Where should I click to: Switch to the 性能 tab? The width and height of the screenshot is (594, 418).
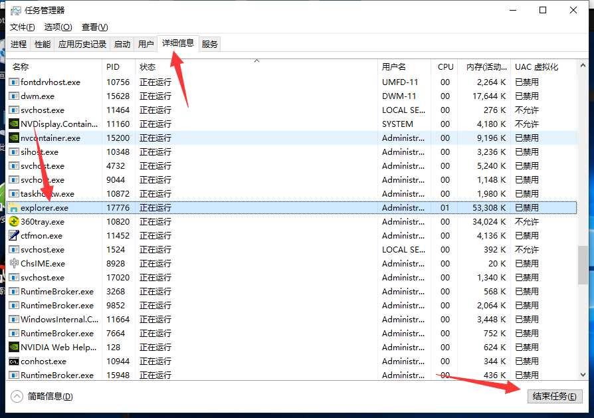pyautogui.click(x=43, y=45)
